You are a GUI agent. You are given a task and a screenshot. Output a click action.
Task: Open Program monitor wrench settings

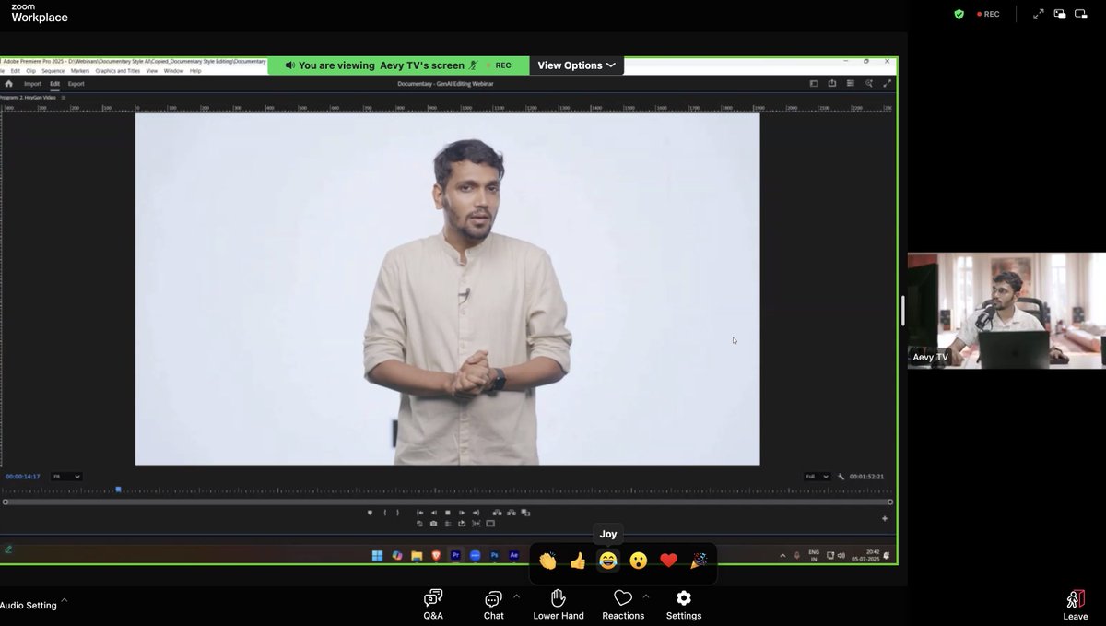[841, 477]
